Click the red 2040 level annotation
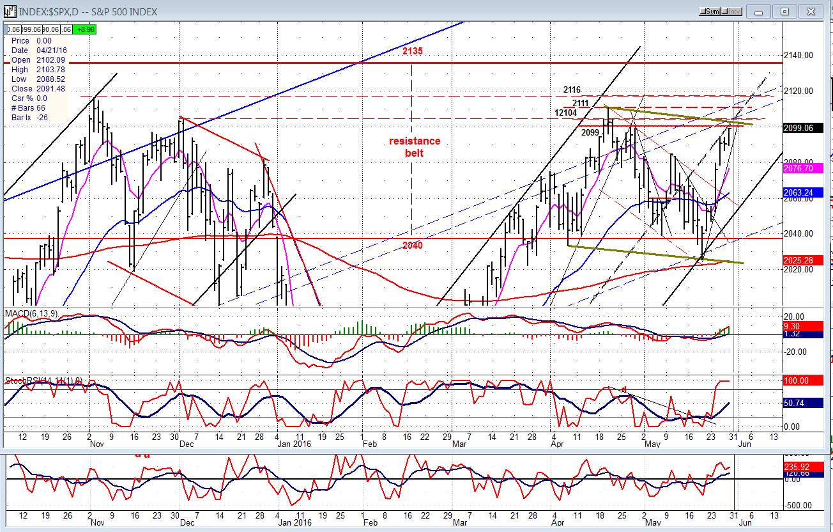Image resolution: width=833 pixels, height=532 pixels. click(x=413, y=246)
